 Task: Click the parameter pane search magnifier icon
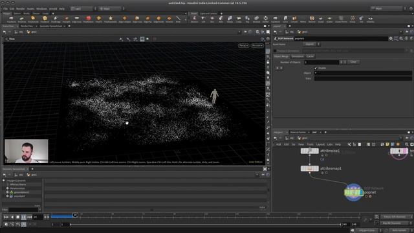click(401, 39)
